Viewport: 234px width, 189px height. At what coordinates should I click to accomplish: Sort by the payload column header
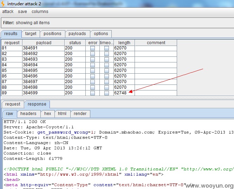[x=44, y=43]
